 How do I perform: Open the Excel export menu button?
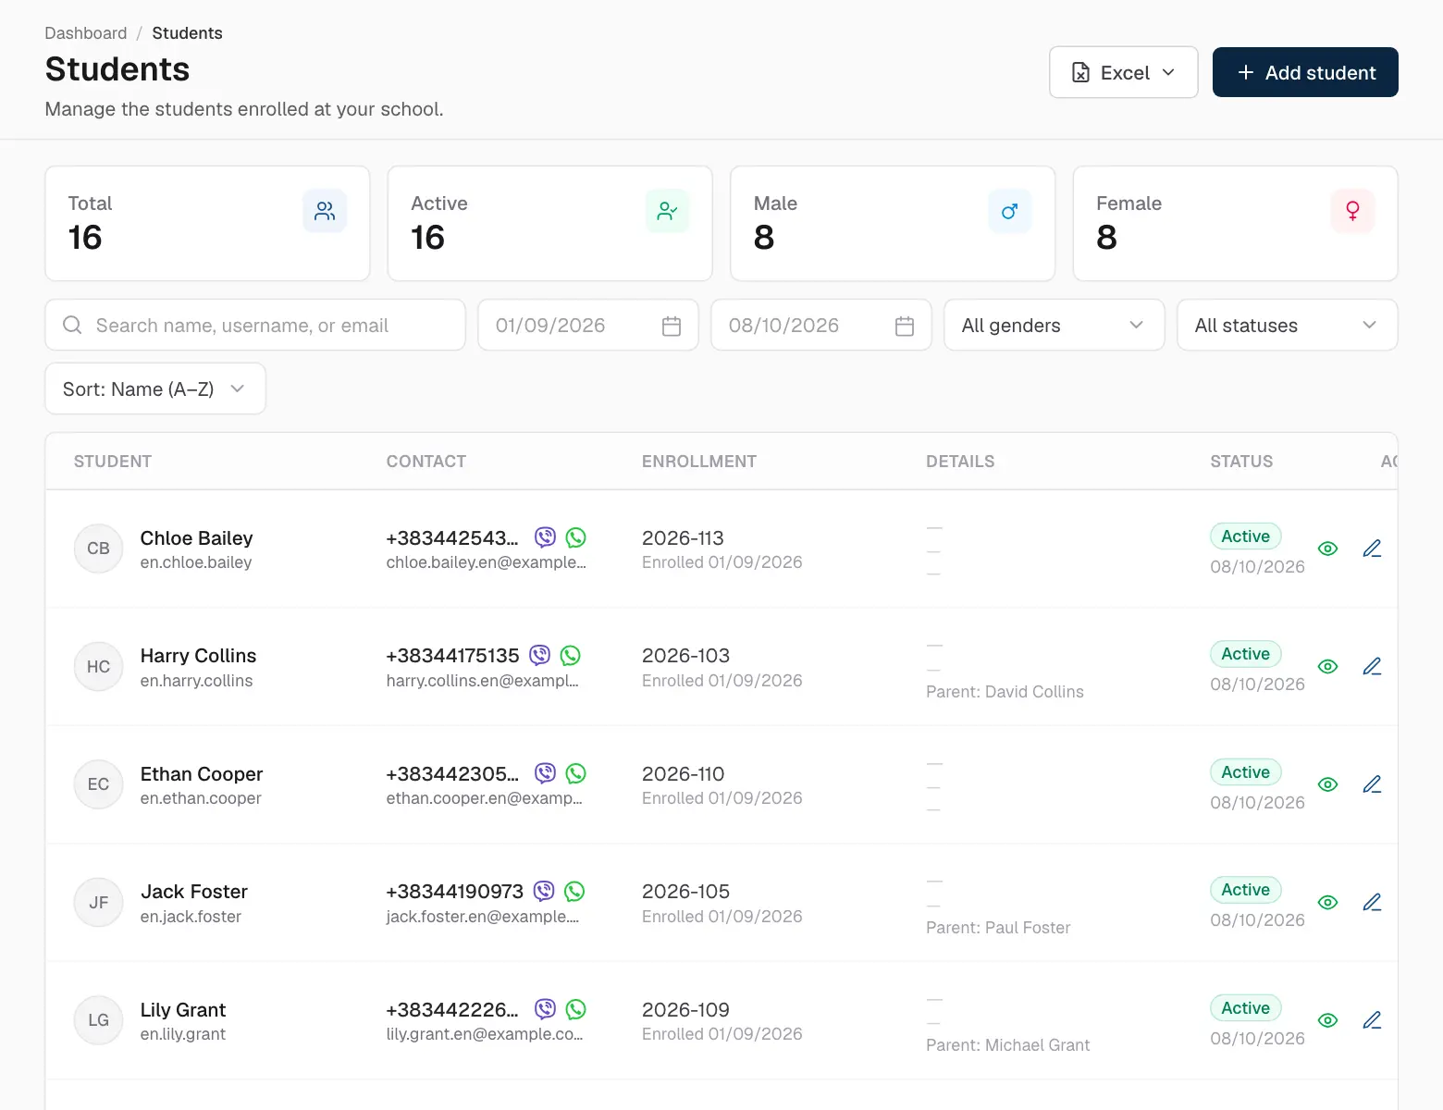(x=1123, y=72)
